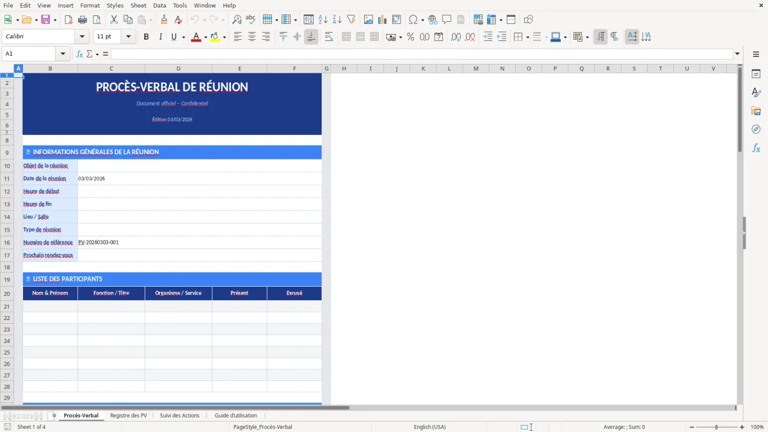Insert a chart into the spreadsheet
Image resolution: width=768 pixels, height=432 pixels.
[x=382, y=19]
